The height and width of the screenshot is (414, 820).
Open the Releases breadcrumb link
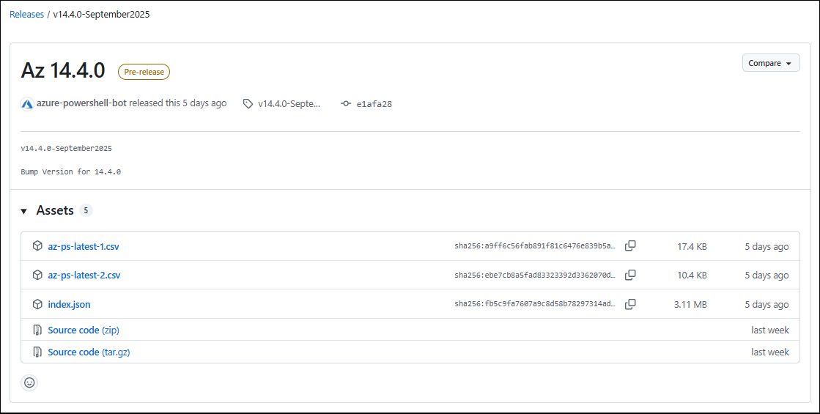[x=26, y=15]
